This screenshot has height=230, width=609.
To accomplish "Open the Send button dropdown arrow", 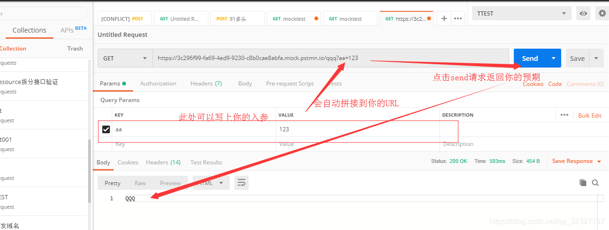I will [554, 59].
